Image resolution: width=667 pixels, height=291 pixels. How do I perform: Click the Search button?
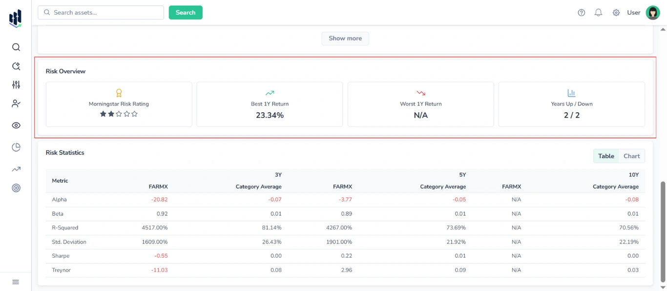tap(186, 12)
